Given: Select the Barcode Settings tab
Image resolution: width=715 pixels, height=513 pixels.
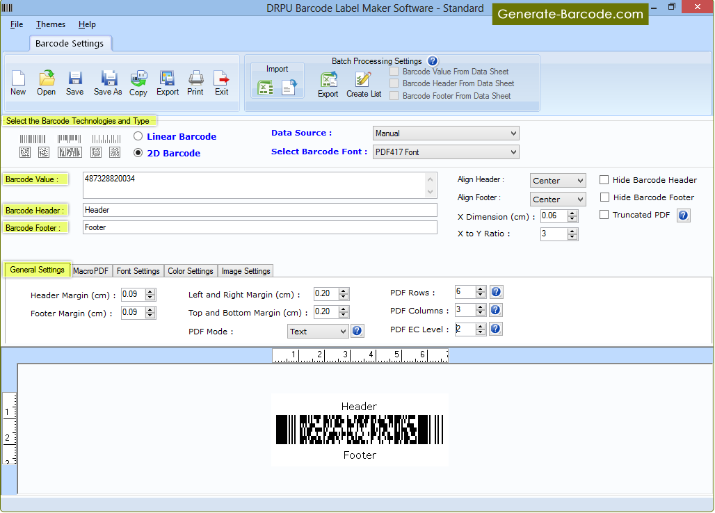Looking at the screenshot, I should tap(70, 43).
